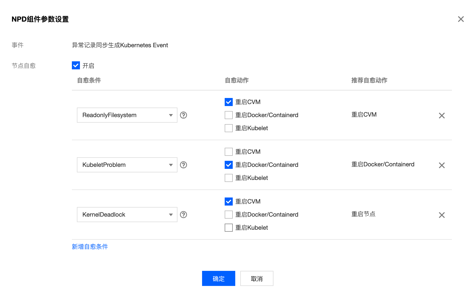Open help icon for KernelDeadlock condition
This screenshot has width=474, height=297.
(x=183, y=215)
